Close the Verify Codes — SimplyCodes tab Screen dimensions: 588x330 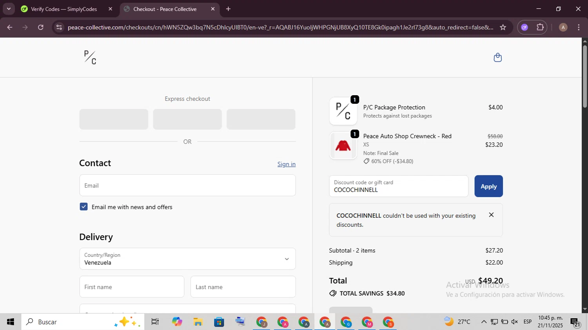click(x=110, y=9)
